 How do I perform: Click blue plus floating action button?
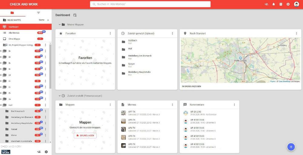pyautogui.click(x=291, y=147)
